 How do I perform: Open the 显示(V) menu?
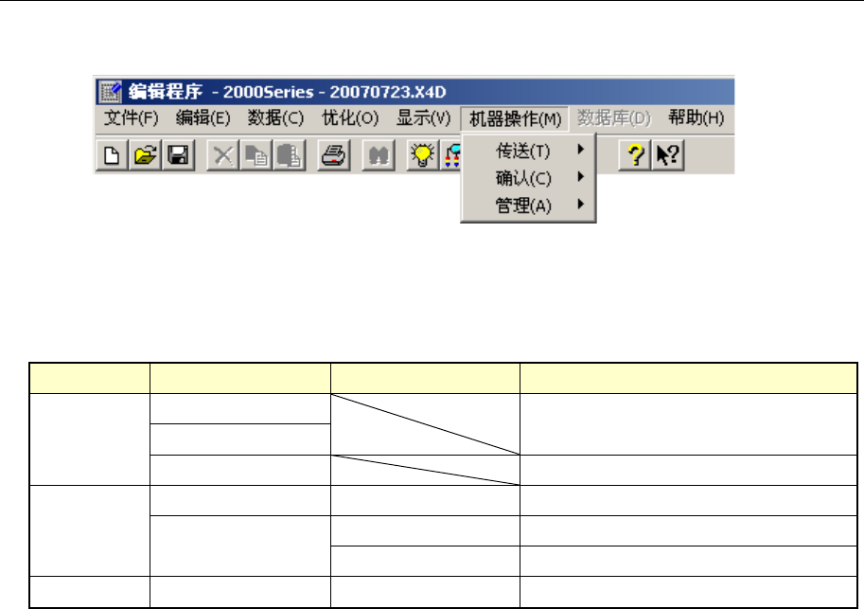pos(423,118)
